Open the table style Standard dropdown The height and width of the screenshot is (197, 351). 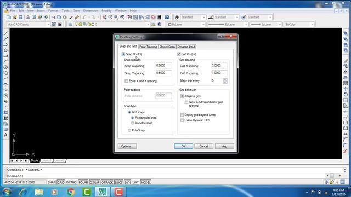coord(270,17)
